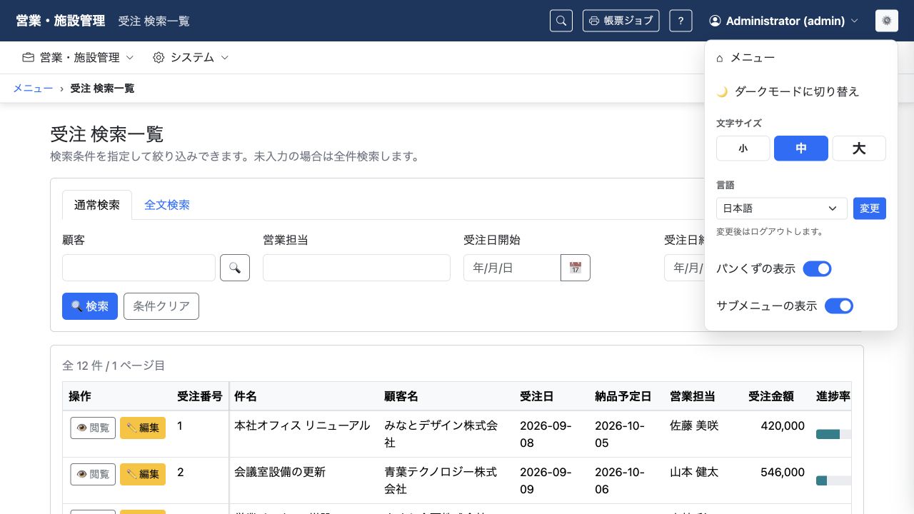Click the help question mark button

pos(681,21)
